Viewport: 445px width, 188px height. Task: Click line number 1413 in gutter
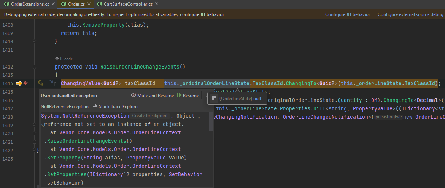pyautogui.click(x=8, y=75)
